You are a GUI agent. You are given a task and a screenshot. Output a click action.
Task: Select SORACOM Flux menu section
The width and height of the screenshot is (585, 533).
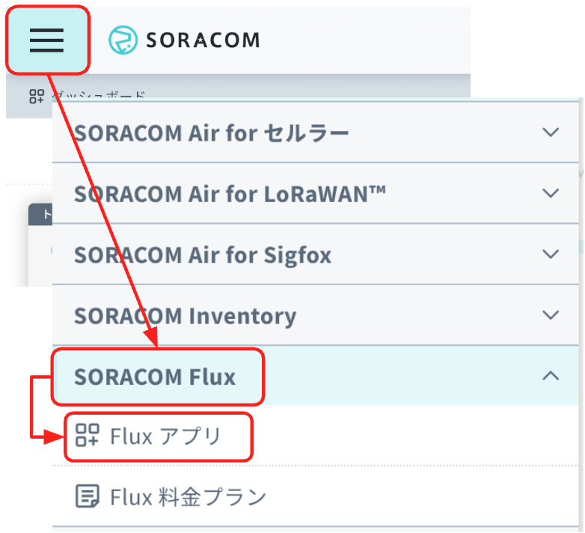point(315,376)
